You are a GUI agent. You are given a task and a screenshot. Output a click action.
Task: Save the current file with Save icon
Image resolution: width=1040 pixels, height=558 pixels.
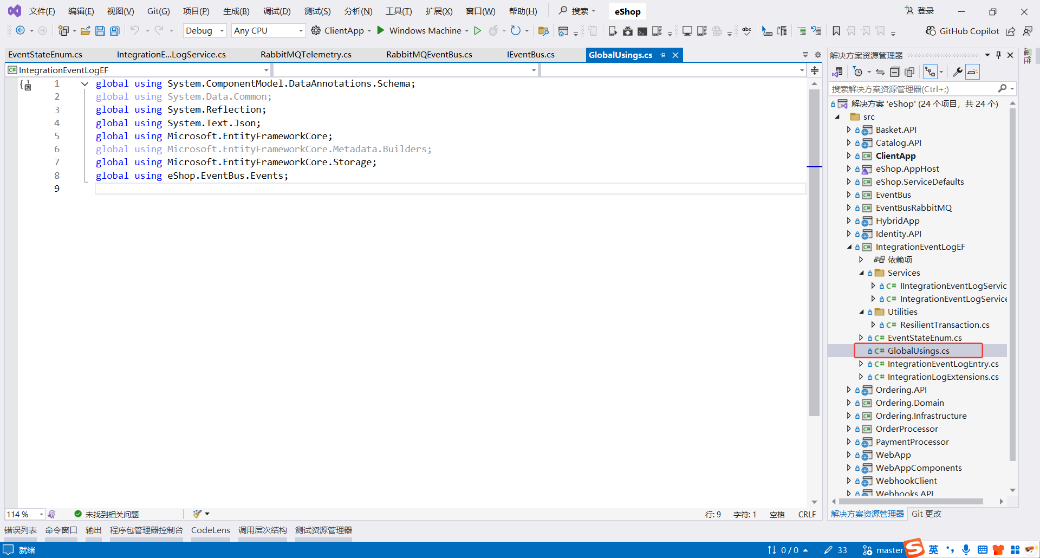pyautogui.click(x=100, y=31)
